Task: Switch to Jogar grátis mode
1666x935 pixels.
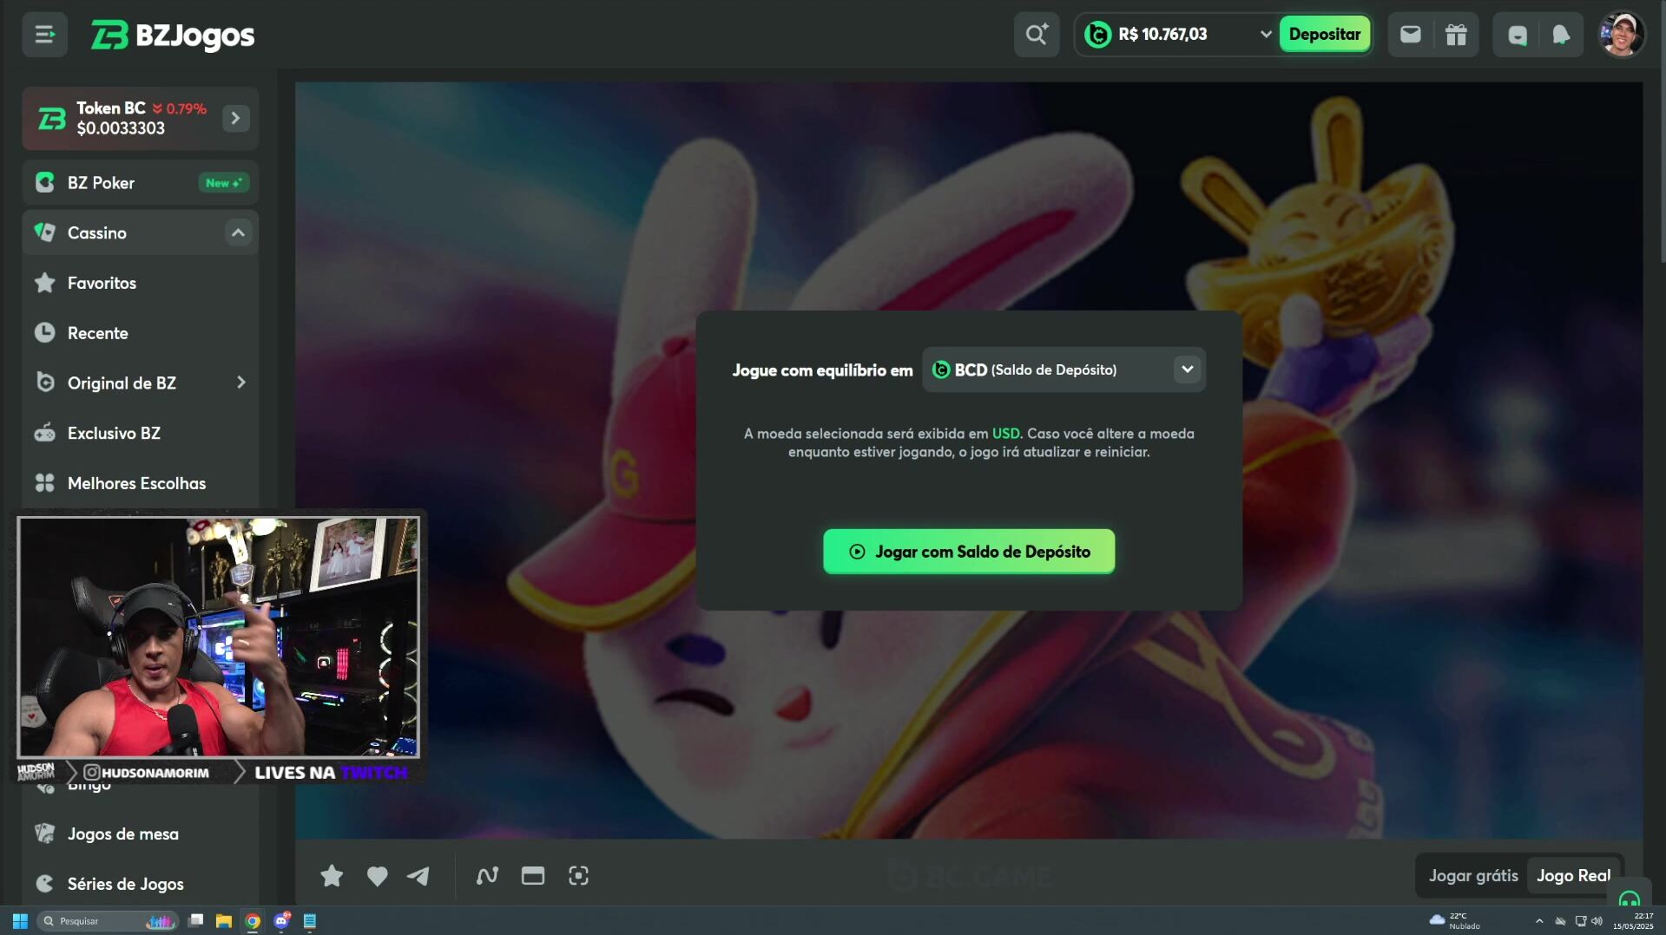Action: 1473,876
